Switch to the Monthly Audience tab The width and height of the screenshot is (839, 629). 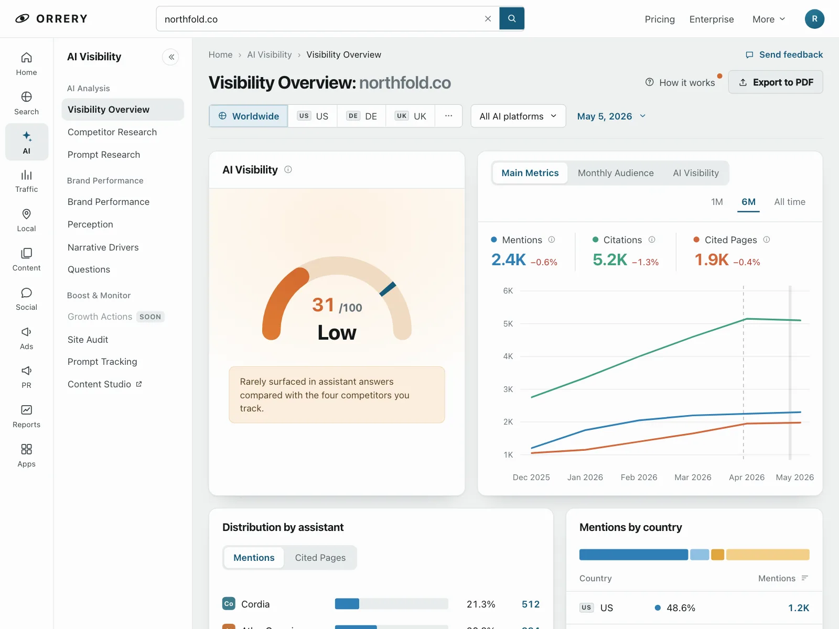[616, 173]
